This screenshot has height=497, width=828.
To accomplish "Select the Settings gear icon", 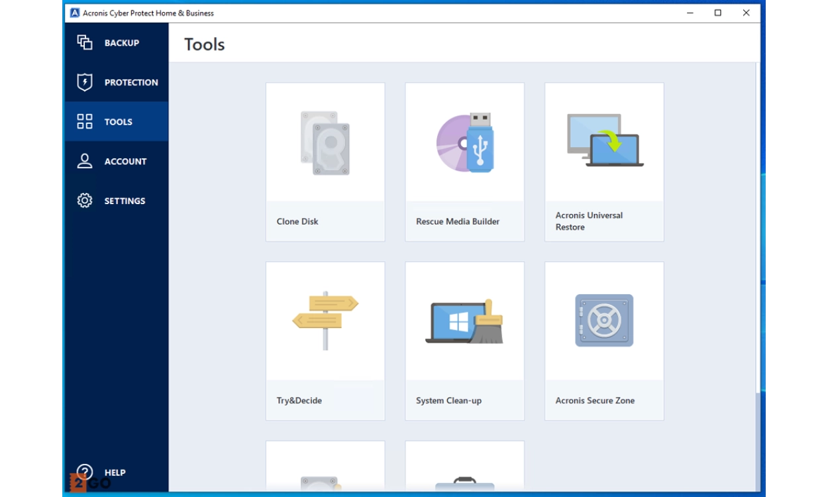I will point(85,201).
